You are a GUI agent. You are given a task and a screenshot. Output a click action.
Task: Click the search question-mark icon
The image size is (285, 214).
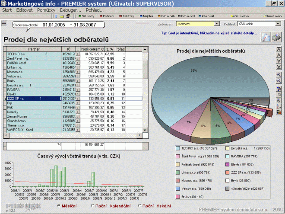tap(279, 89)
